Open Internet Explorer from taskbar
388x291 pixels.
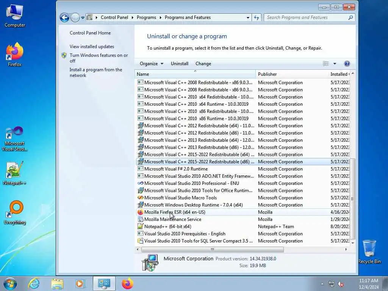[34, 283]
